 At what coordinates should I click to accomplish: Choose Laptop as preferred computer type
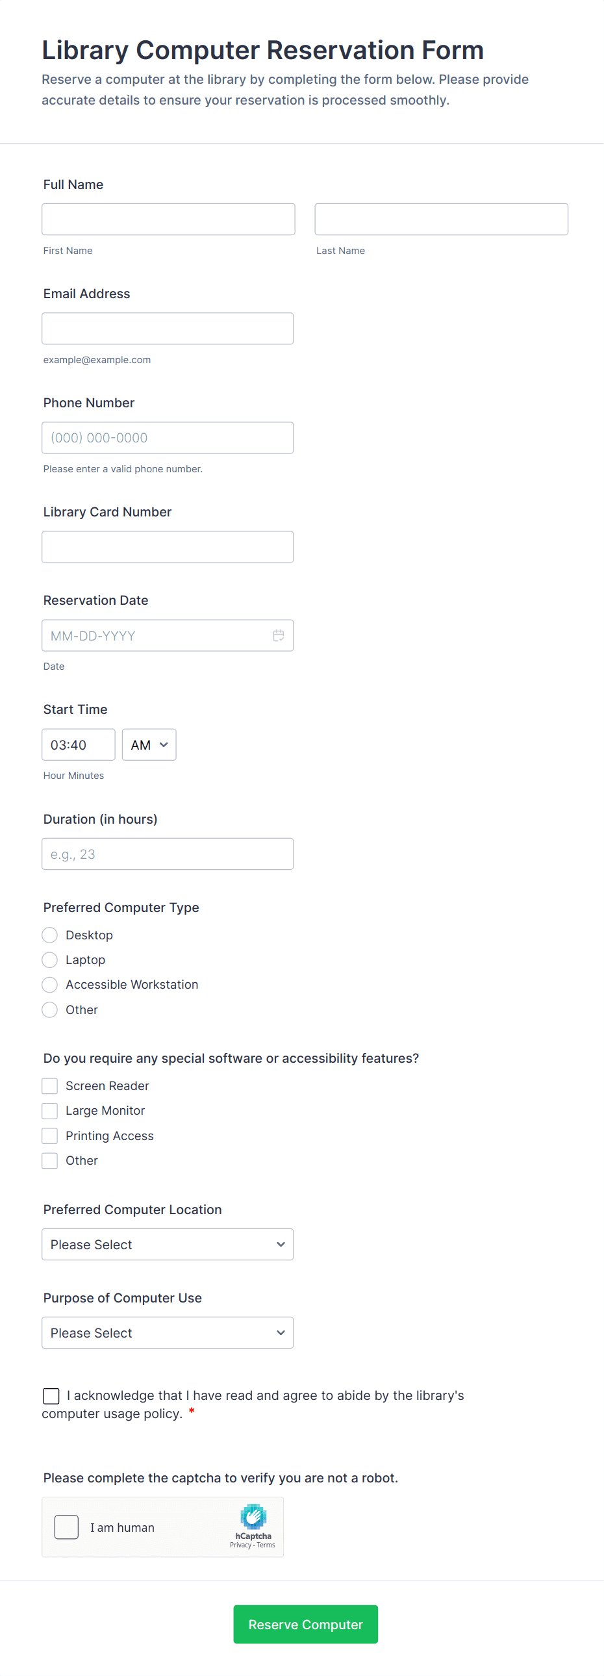click(50, 959)
